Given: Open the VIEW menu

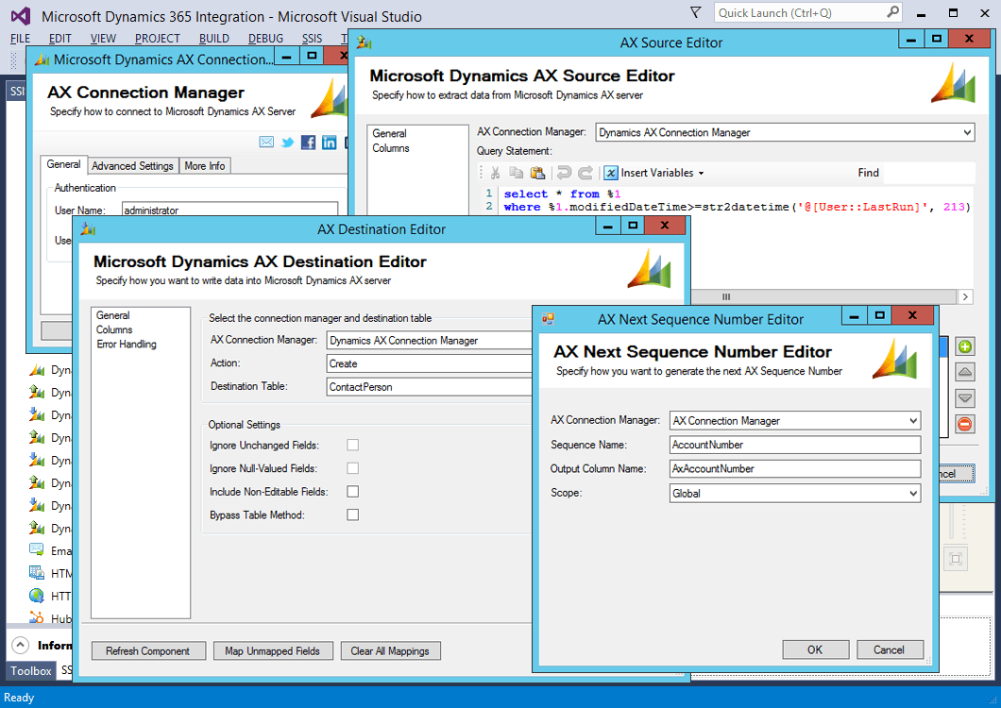Looking at the screenshot, I should click(103, 39).
